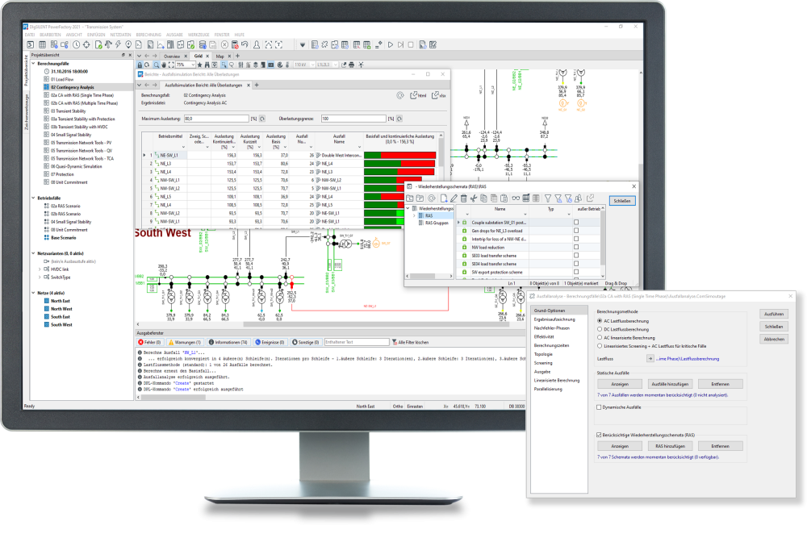Open the Ergebnisaufzeichnung page in Ausfallanalyse dialog
The height and width of the screenshot is (538, 807).
pos(554,319)
